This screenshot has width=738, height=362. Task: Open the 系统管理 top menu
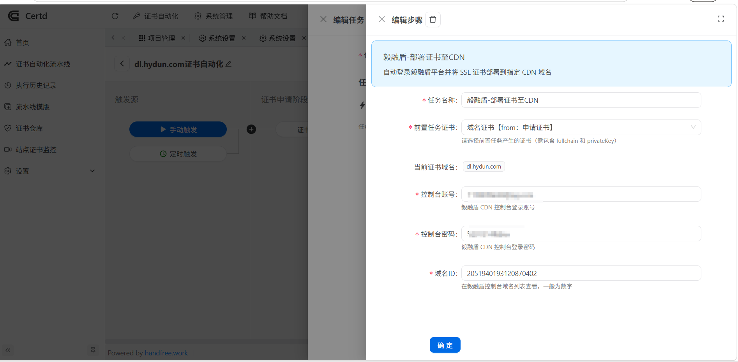214,16
